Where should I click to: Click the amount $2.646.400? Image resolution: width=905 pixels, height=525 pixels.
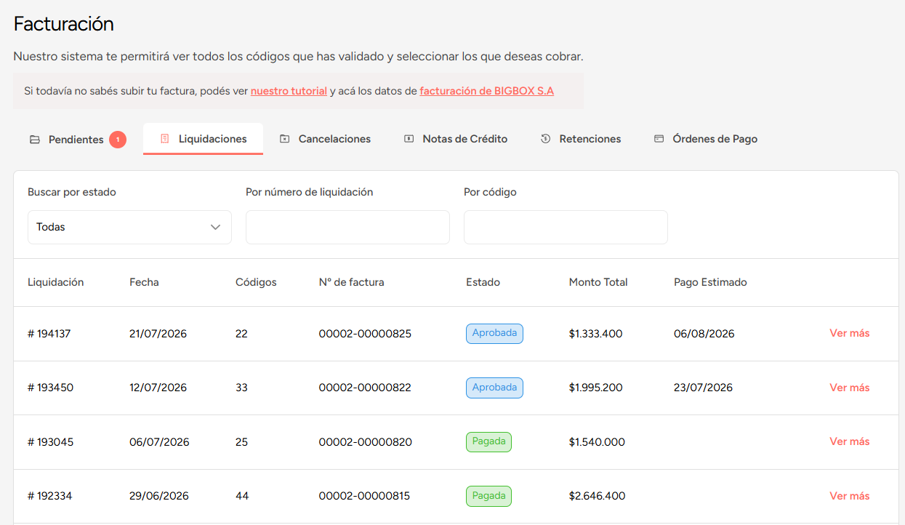coord(598,496)
